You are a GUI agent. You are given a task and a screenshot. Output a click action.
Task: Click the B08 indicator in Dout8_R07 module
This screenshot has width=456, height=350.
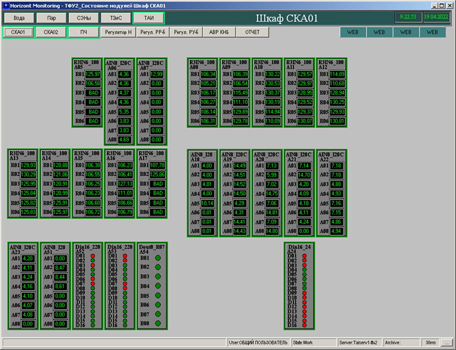158,323
